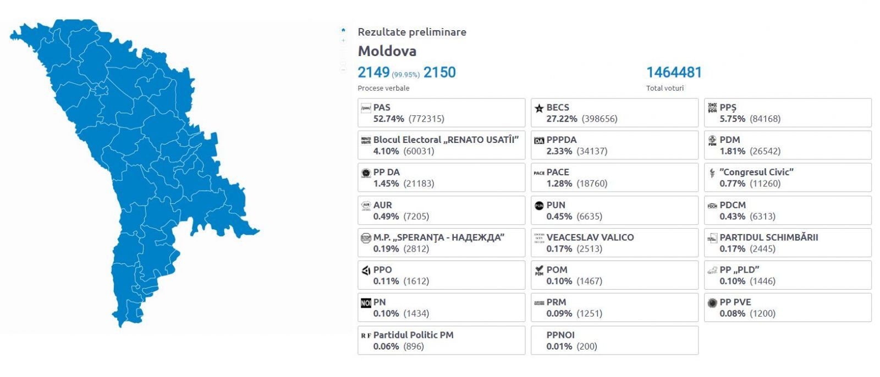
Task: Click the PDM rose logo
Action: pos(712,140)
